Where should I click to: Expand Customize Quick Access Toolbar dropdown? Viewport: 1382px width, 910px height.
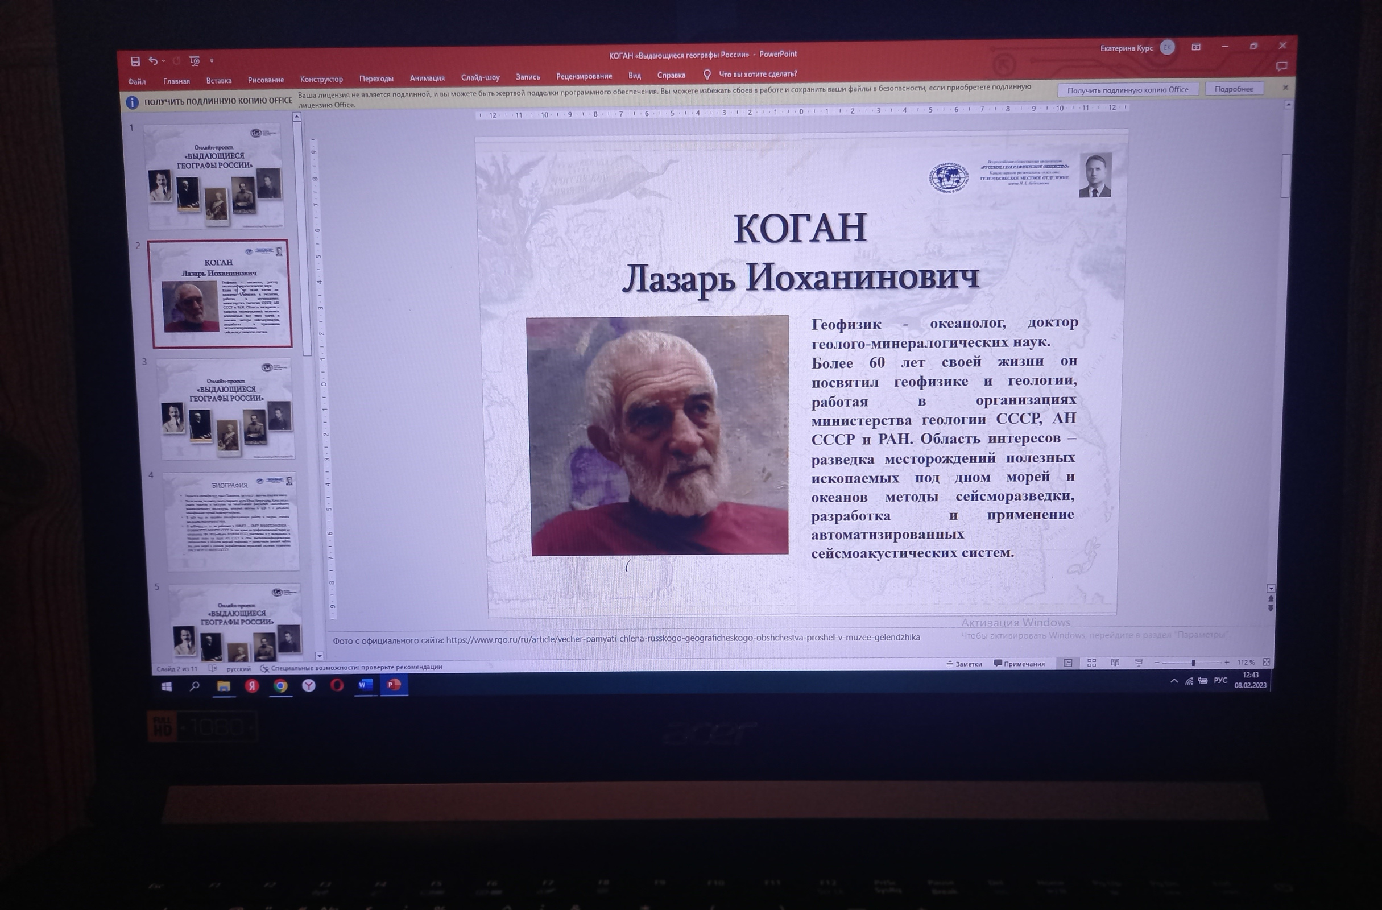point(212,60)
